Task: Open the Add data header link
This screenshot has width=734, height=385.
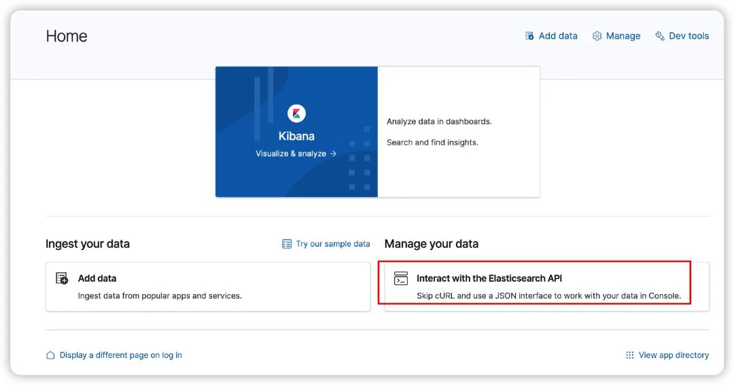Action: (557, 36)
